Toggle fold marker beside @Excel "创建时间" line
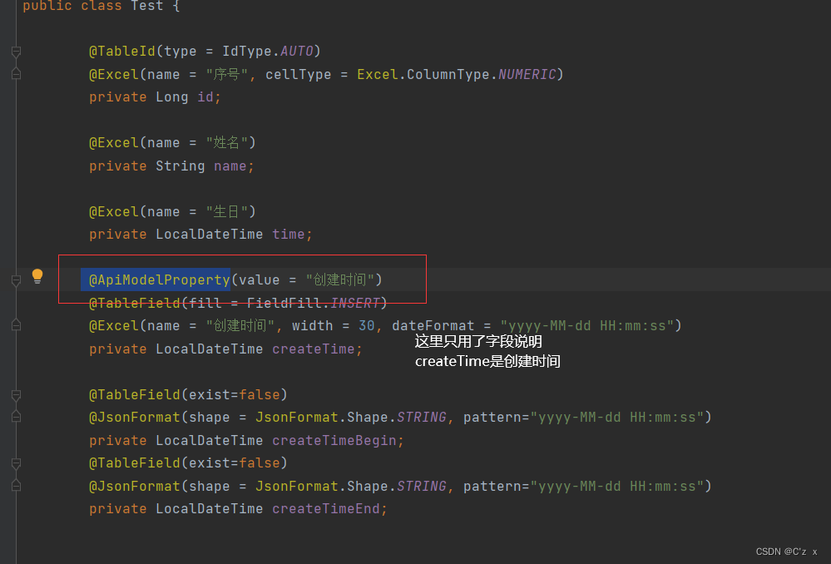The image size is (831, 564). pyautogui.click(x=16, y=325)
